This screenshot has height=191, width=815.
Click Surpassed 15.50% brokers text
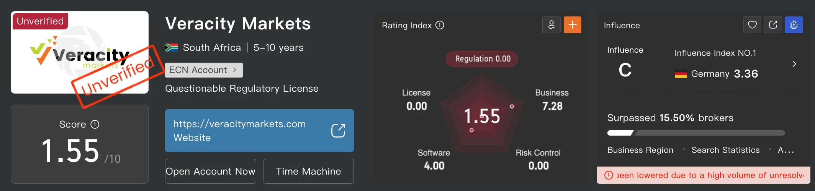tap(670, 118)
